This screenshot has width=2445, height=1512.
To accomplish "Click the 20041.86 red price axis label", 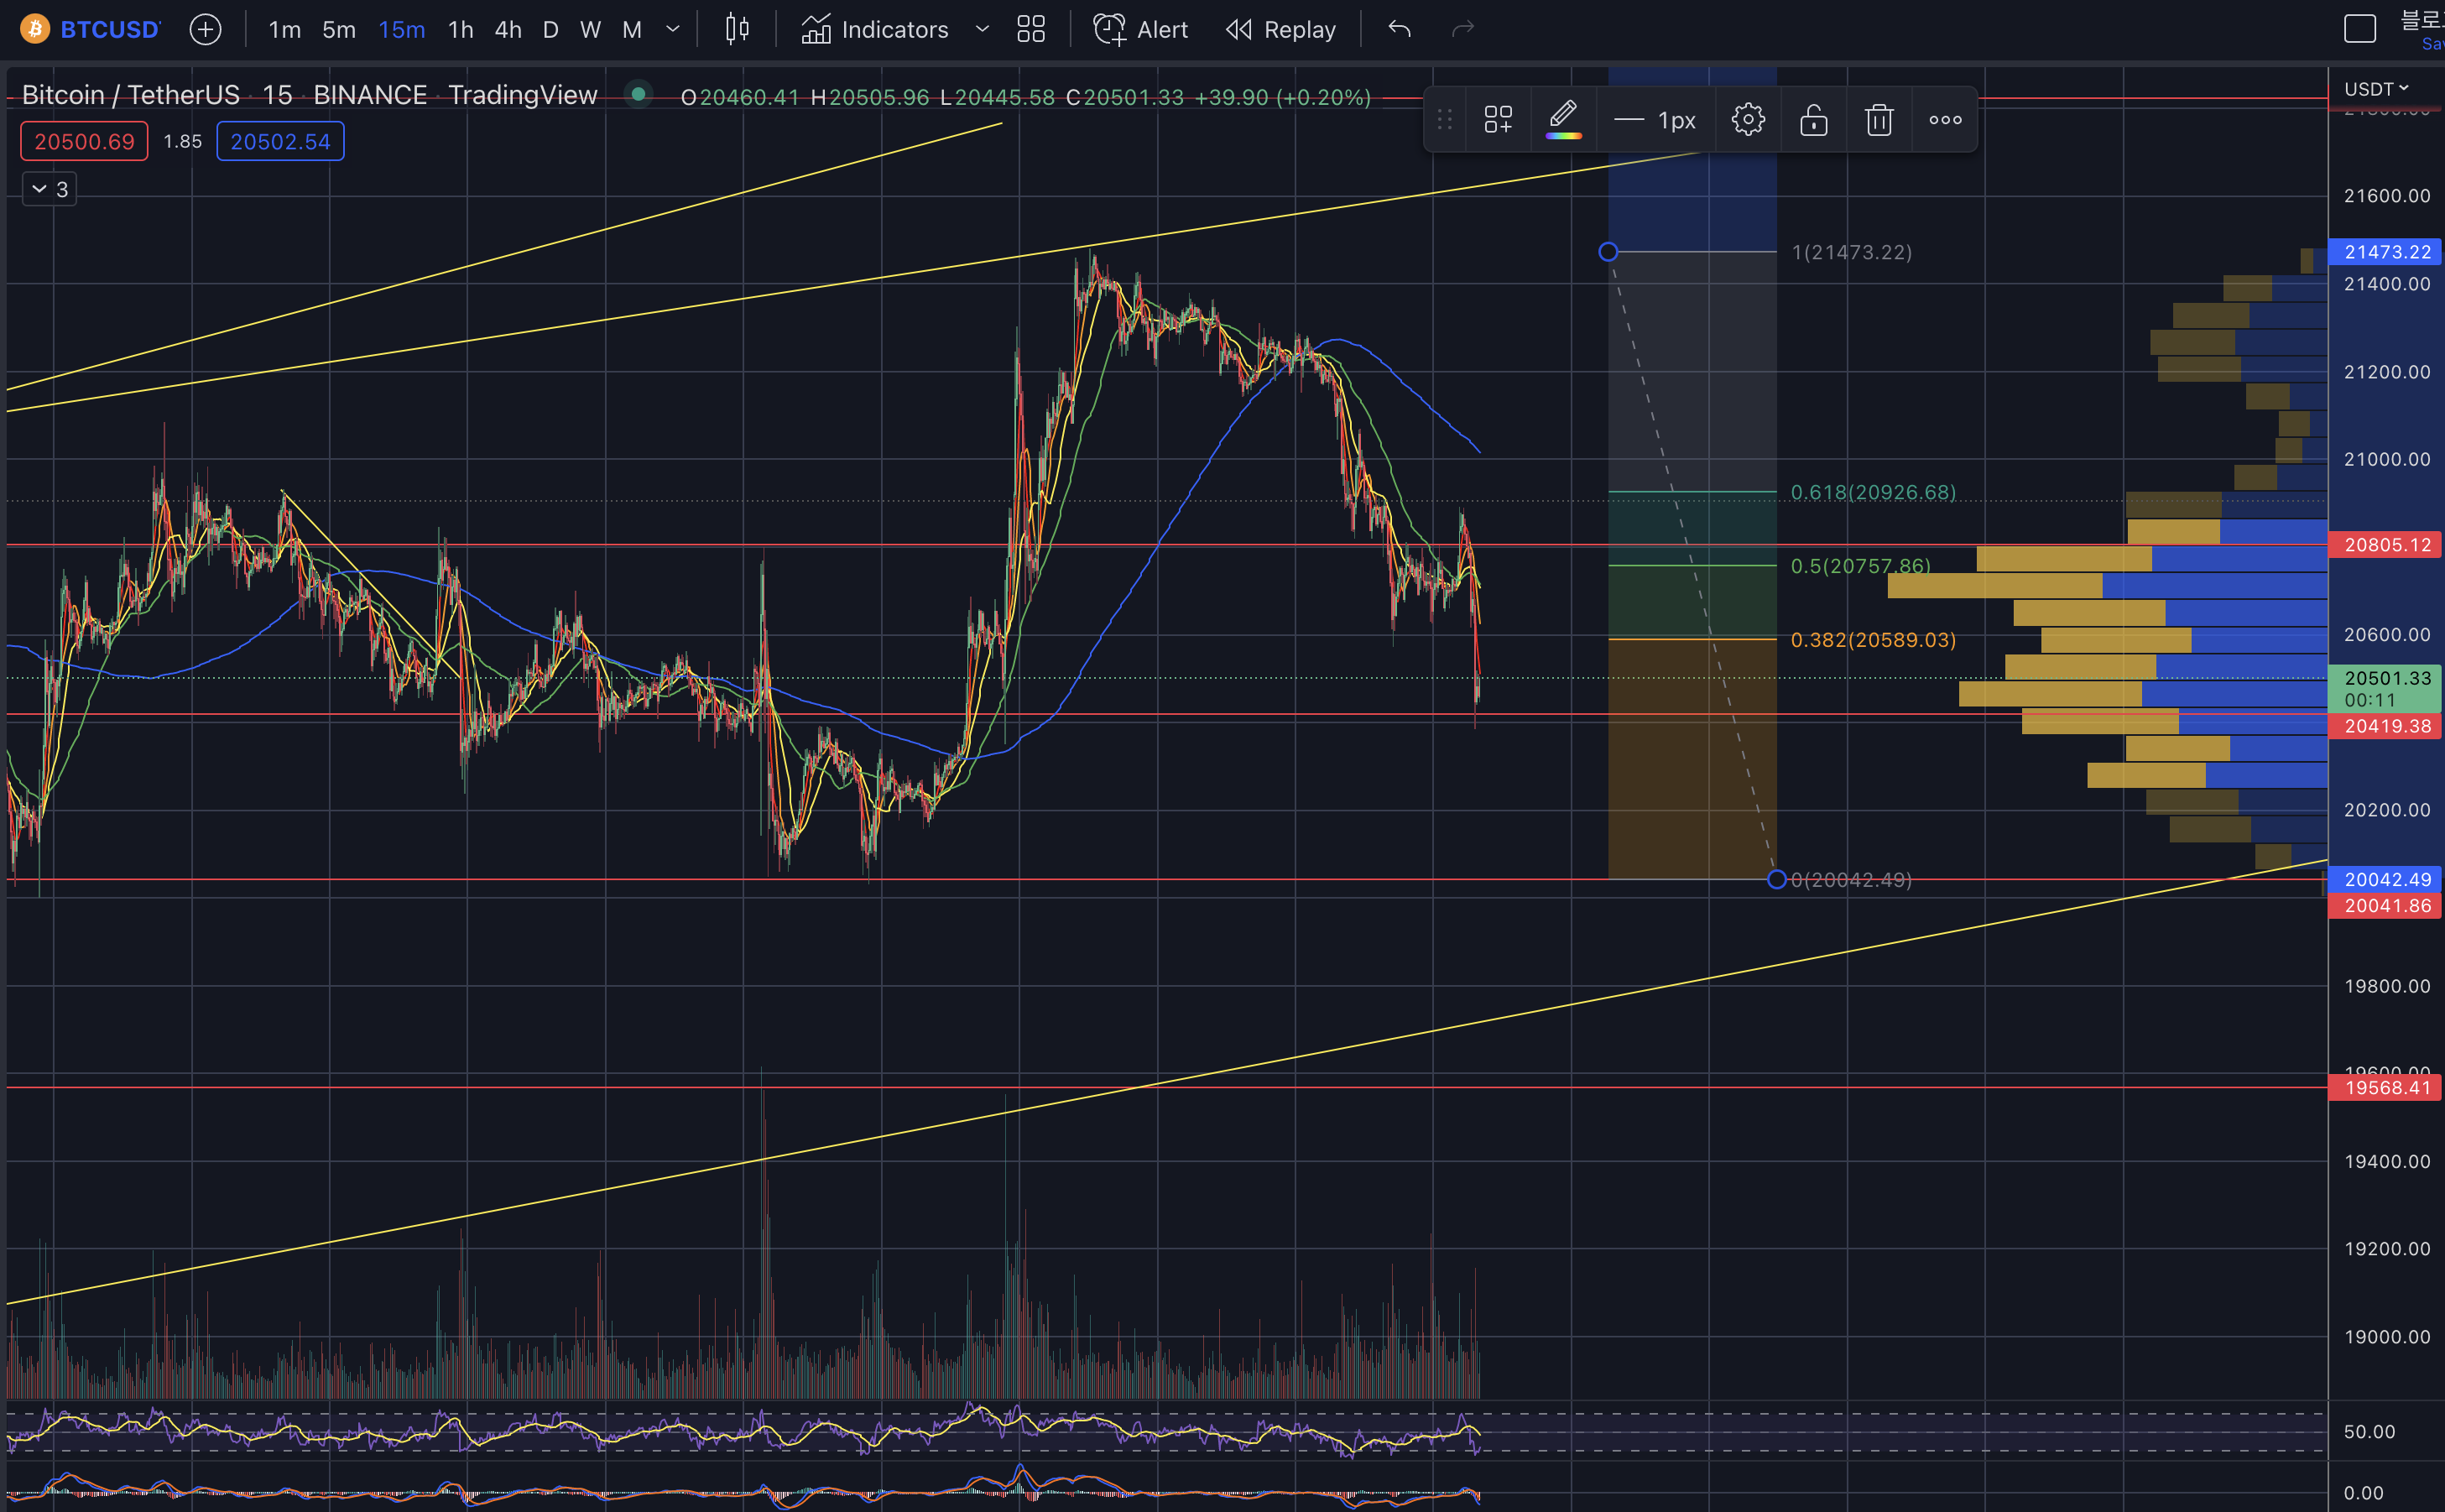I will point(2385,906).
